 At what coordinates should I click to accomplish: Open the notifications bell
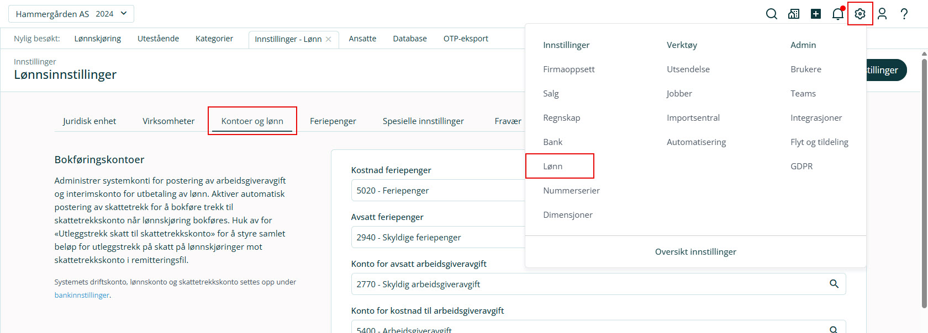pyautogui.click(x=837, y=14)
